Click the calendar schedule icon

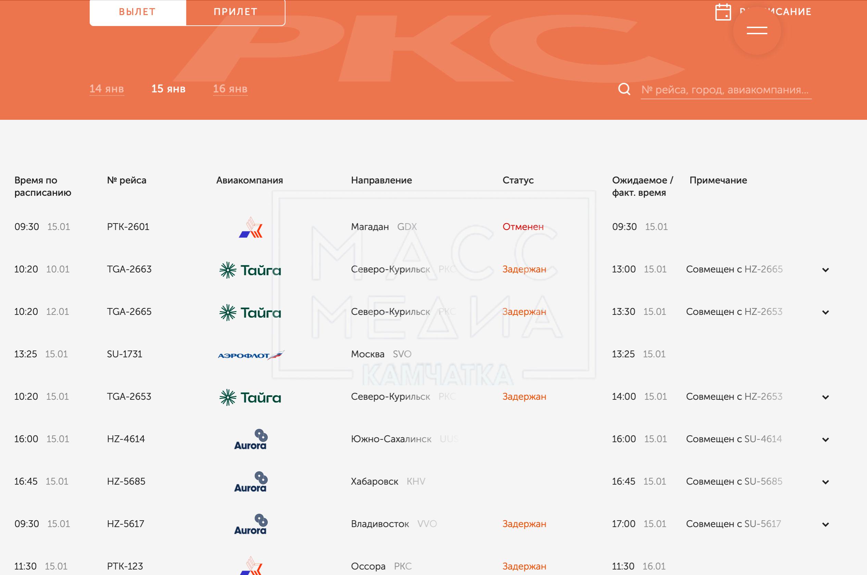pos(723,12)
